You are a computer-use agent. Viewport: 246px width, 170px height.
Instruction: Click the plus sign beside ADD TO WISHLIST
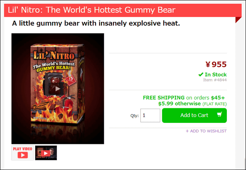187,131
